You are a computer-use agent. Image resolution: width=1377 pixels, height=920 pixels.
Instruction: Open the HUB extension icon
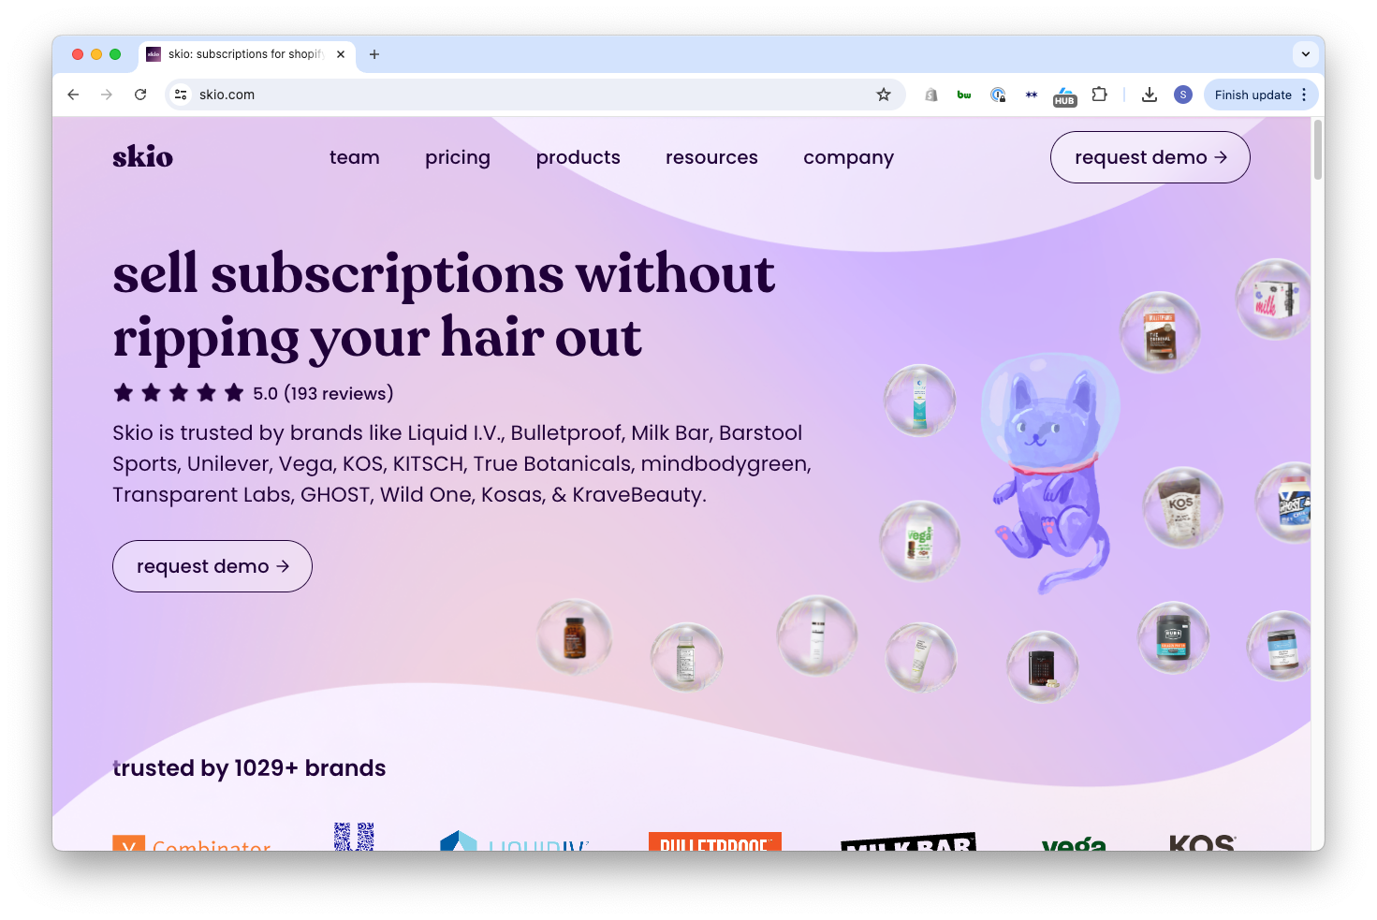pyautogui.click(x=1065, y=96)
